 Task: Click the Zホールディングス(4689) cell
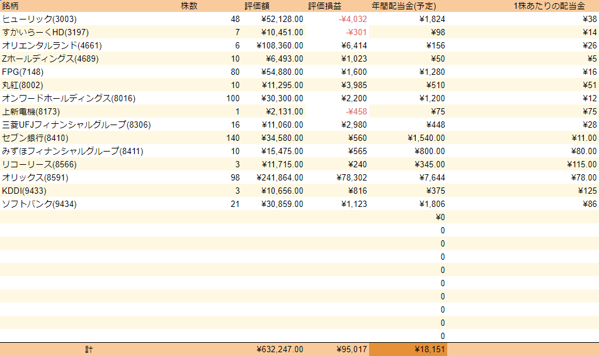(50, 58)
